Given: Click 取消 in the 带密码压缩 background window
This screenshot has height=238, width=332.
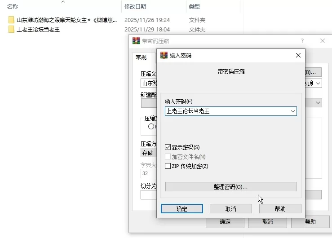Looking at the screenshot, I should point(268,222).
